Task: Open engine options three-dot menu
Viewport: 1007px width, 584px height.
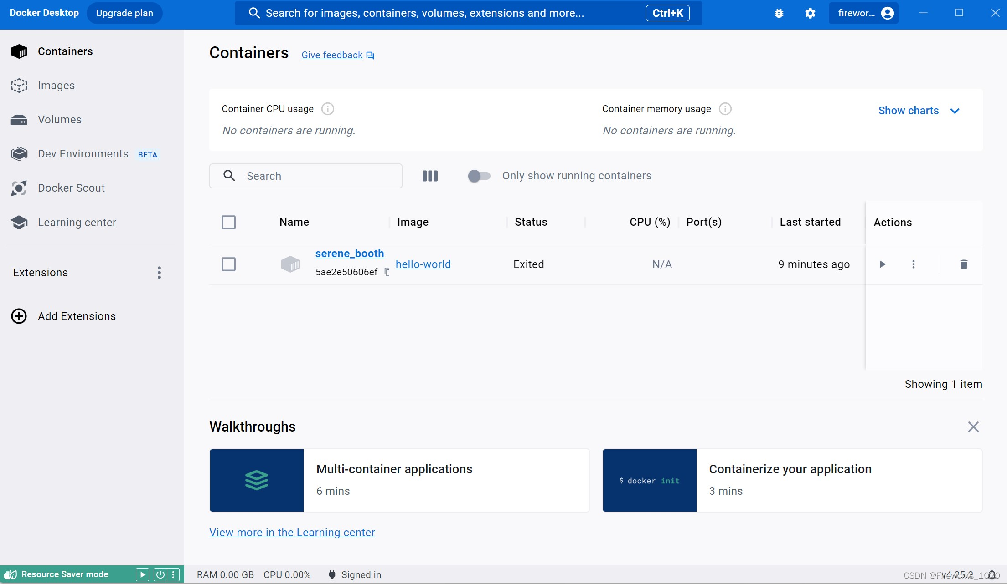Action: pyautogui.click(x=173, y=574)
